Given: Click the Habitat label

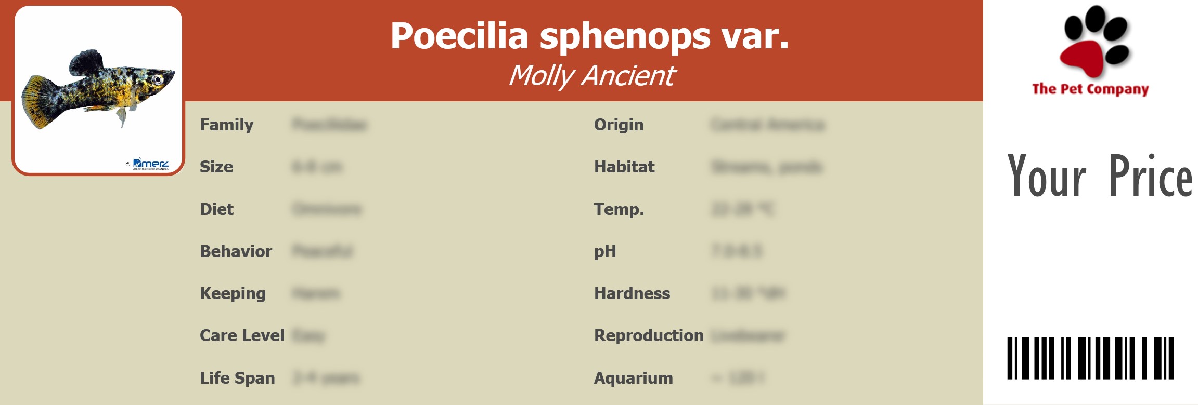Looking at the screenshot, I should 624,167.
